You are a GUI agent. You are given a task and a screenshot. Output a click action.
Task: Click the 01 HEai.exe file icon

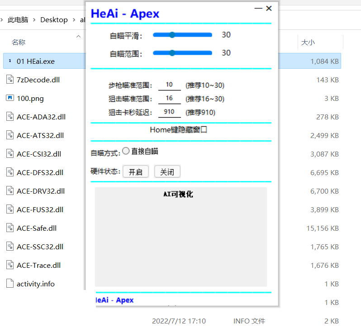click(x=10, y=61)
